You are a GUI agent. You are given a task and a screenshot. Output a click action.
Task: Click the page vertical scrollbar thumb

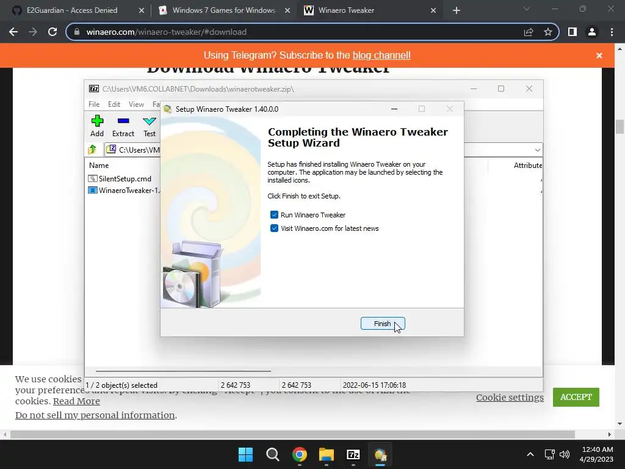(620, 127)
